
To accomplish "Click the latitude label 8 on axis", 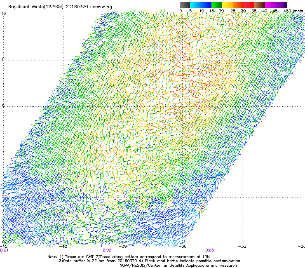I will (3, 59).
